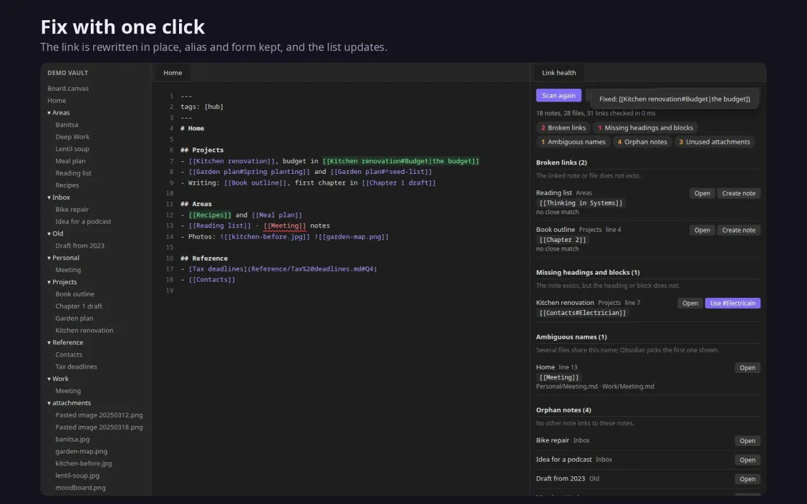The height and width of the screenshot is (504, 807).
Task: Open the orphan Draft from 2023 note
Action: tap(748, 479)
